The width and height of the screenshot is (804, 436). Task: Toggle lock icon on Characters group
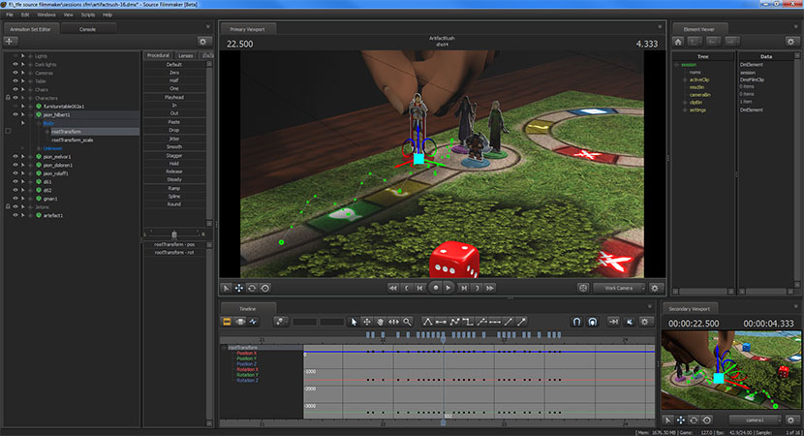click(x=8, y=98)
